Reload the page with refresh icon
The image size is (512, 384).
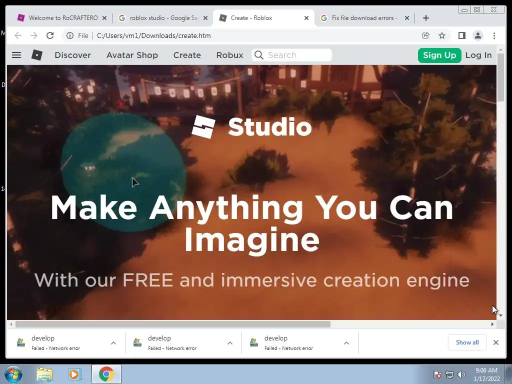[50, 35]
